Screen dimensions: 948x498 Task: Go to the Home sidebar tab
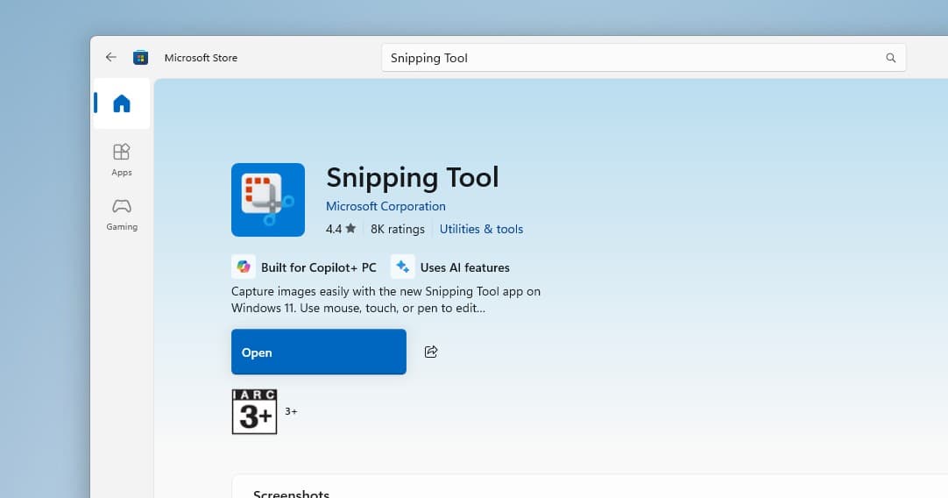point(122,103)
